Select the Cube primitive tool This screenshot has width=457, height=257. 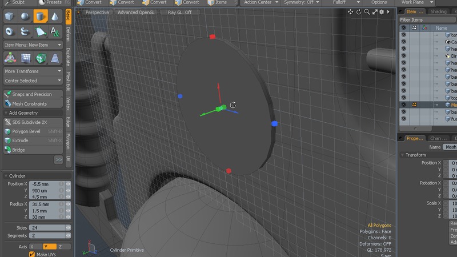coord(10,16)
